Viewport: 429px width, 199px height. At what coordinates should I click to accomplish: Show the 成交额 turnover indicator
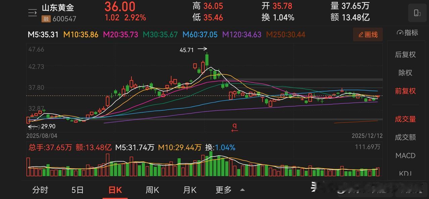point(405,137)
